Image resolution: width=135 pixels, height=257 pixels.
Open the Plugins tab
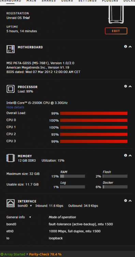pos(110,1)
